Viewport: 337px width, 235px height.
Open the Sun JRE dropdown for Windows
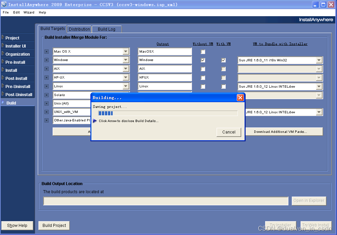pyautogui.click(x=319, y=60)
